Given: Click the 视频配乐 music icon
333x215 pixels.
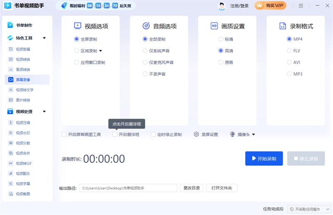Looking at the screenshot, I should tap(11, 173).
